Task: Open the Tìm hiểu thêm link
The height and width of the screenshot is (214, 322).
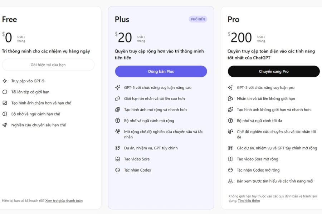Action: [249, 201]
